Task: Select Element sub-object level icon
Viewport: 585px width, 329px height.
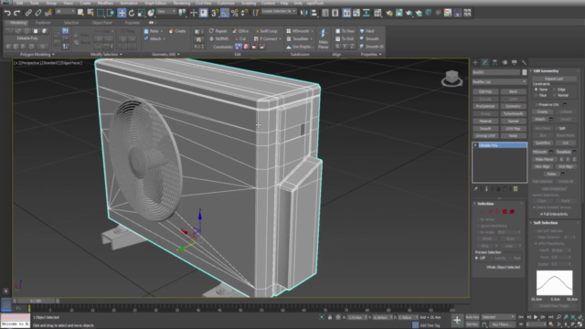Action: [512, 211]
